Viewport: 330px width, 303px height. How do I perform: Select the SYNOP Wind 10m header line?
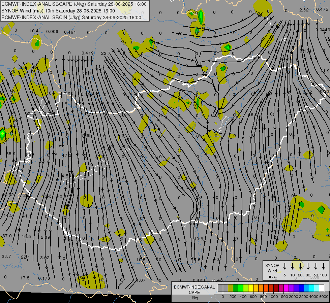tap(58, 11)
